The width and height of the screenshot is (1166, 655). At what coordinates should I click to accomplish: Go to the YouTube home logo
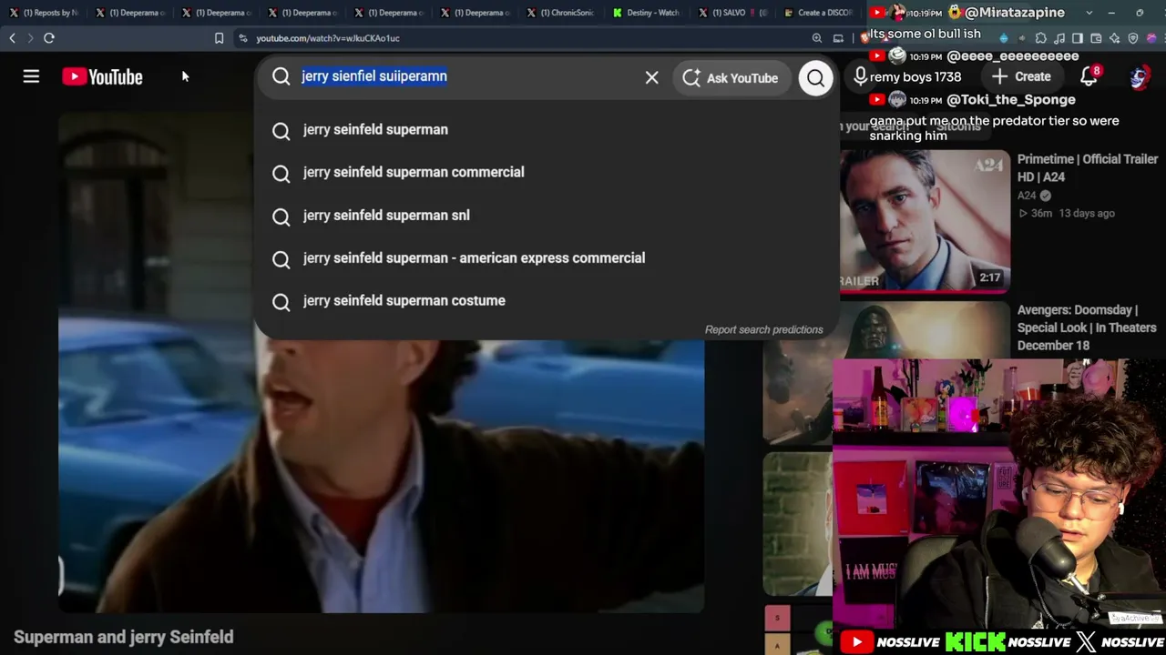click(102, 77)
